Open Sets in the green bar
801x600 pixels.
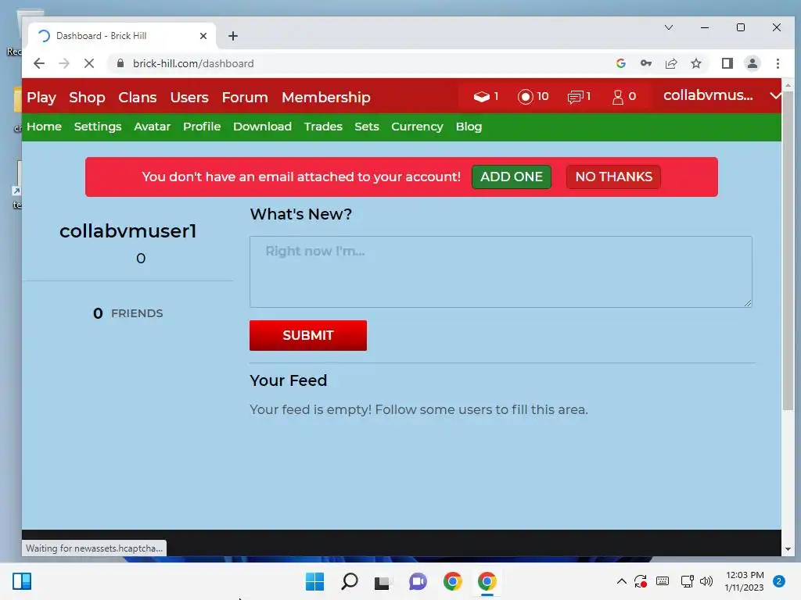click(x=367, y=127)
